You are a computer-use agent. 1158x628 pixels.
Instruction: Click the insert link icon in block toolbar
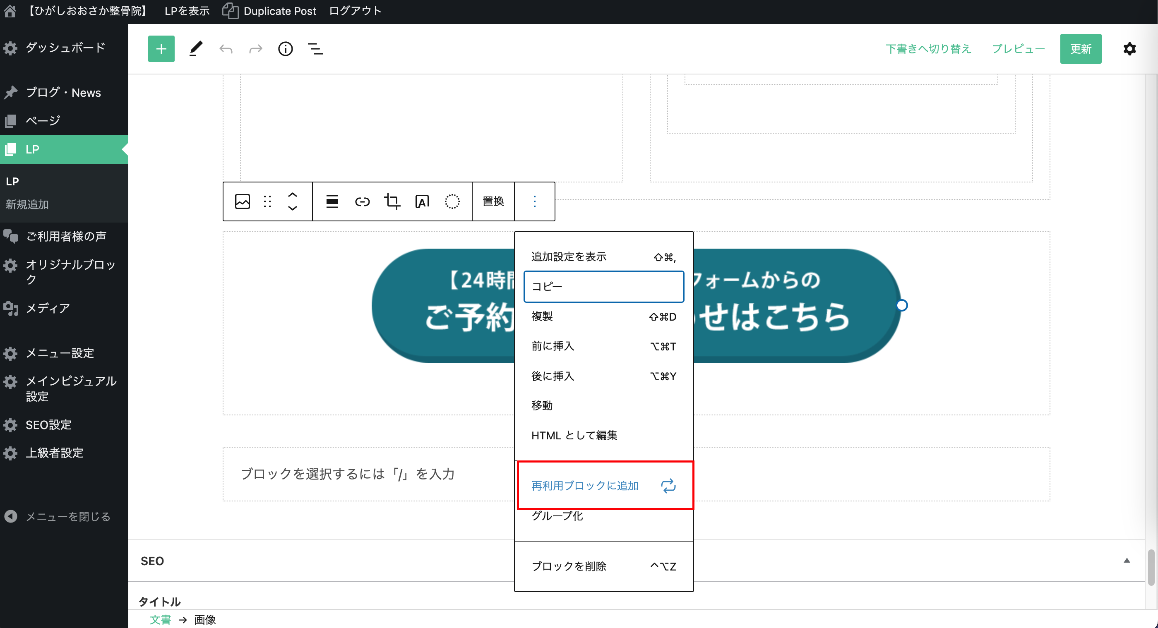362,201
